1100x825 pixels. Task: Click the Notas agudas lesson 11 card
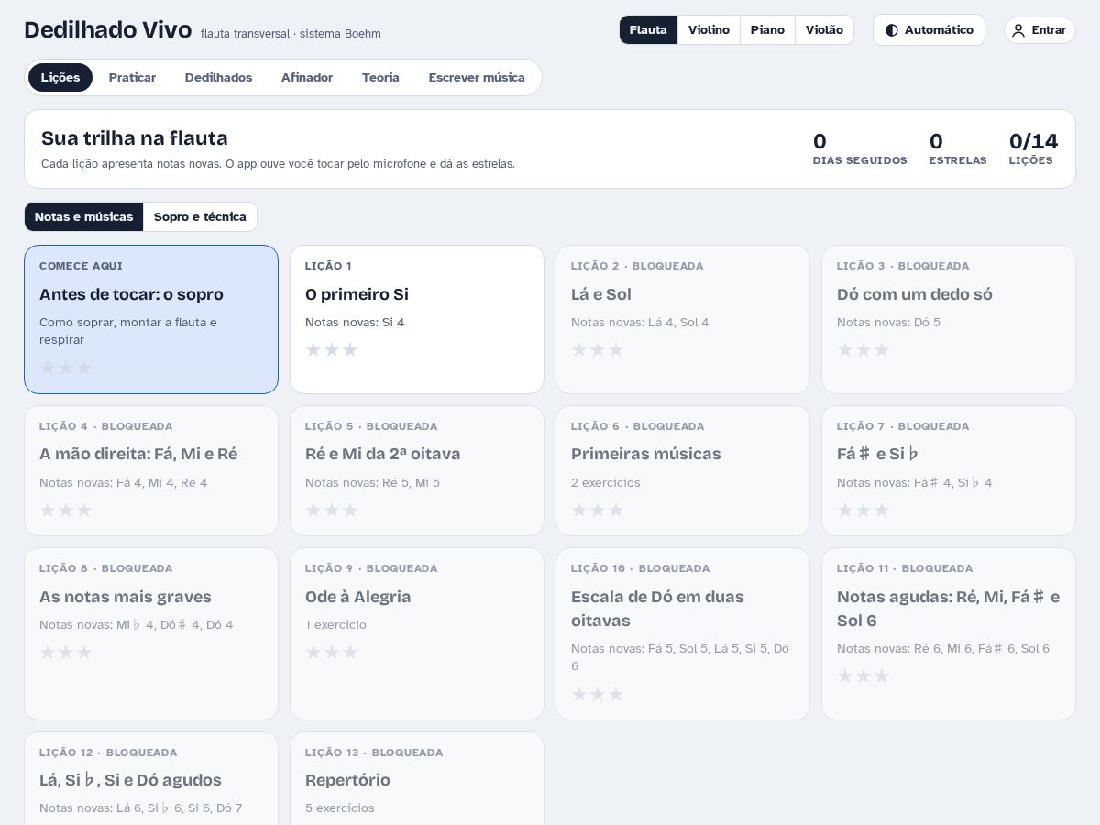point(949,633)
